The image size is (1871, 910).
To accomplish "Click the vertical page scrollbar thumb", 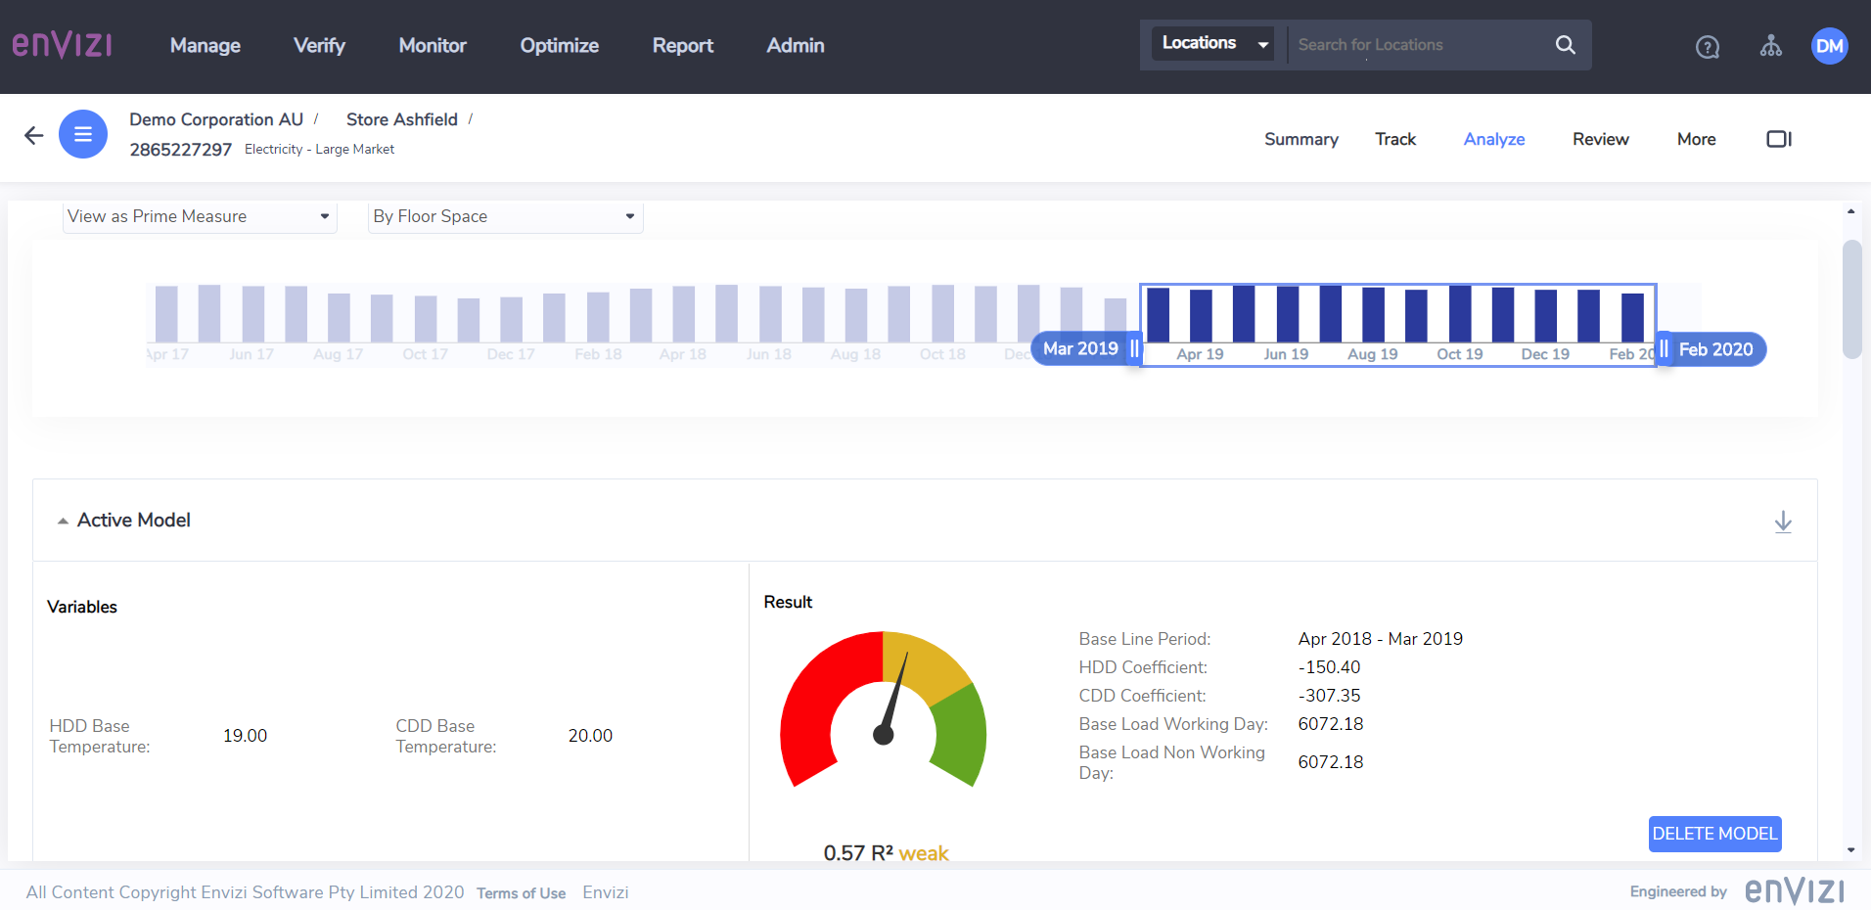I will [1851, 299].
